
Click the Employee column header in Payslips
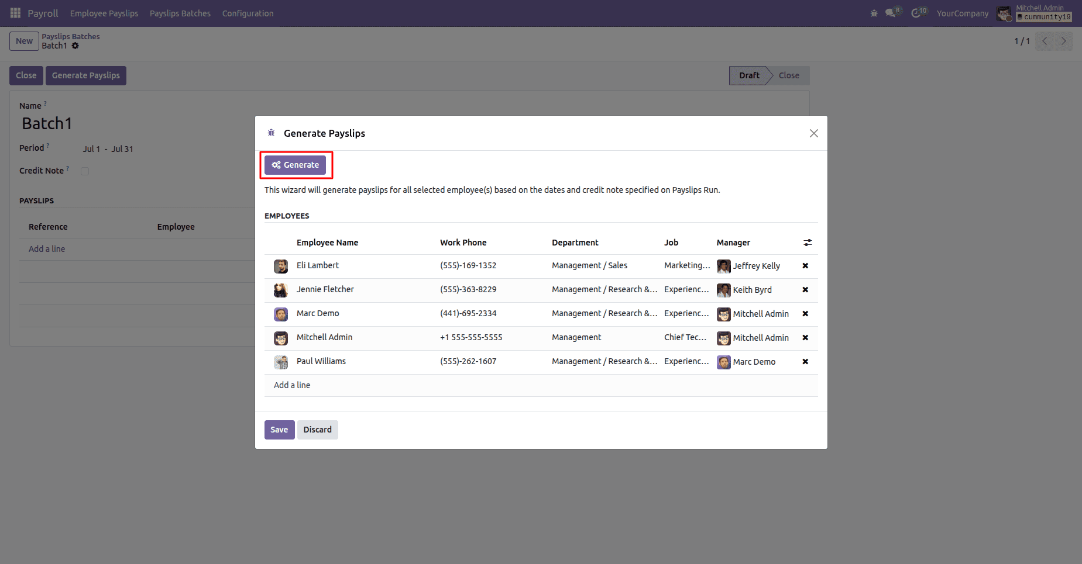click(176, 227)
